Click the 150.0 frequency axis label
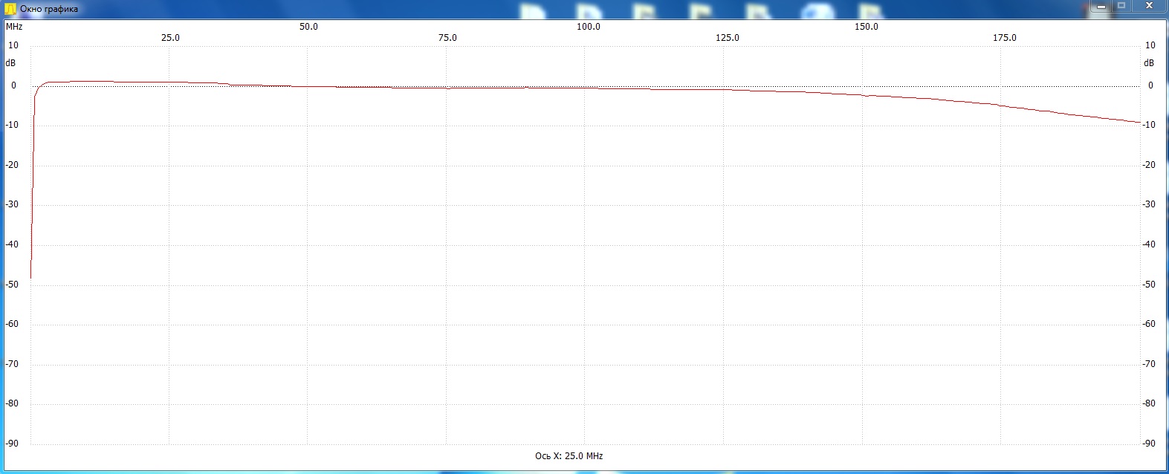Screen dimensions: 1169x474 click(x=866, y=27)
